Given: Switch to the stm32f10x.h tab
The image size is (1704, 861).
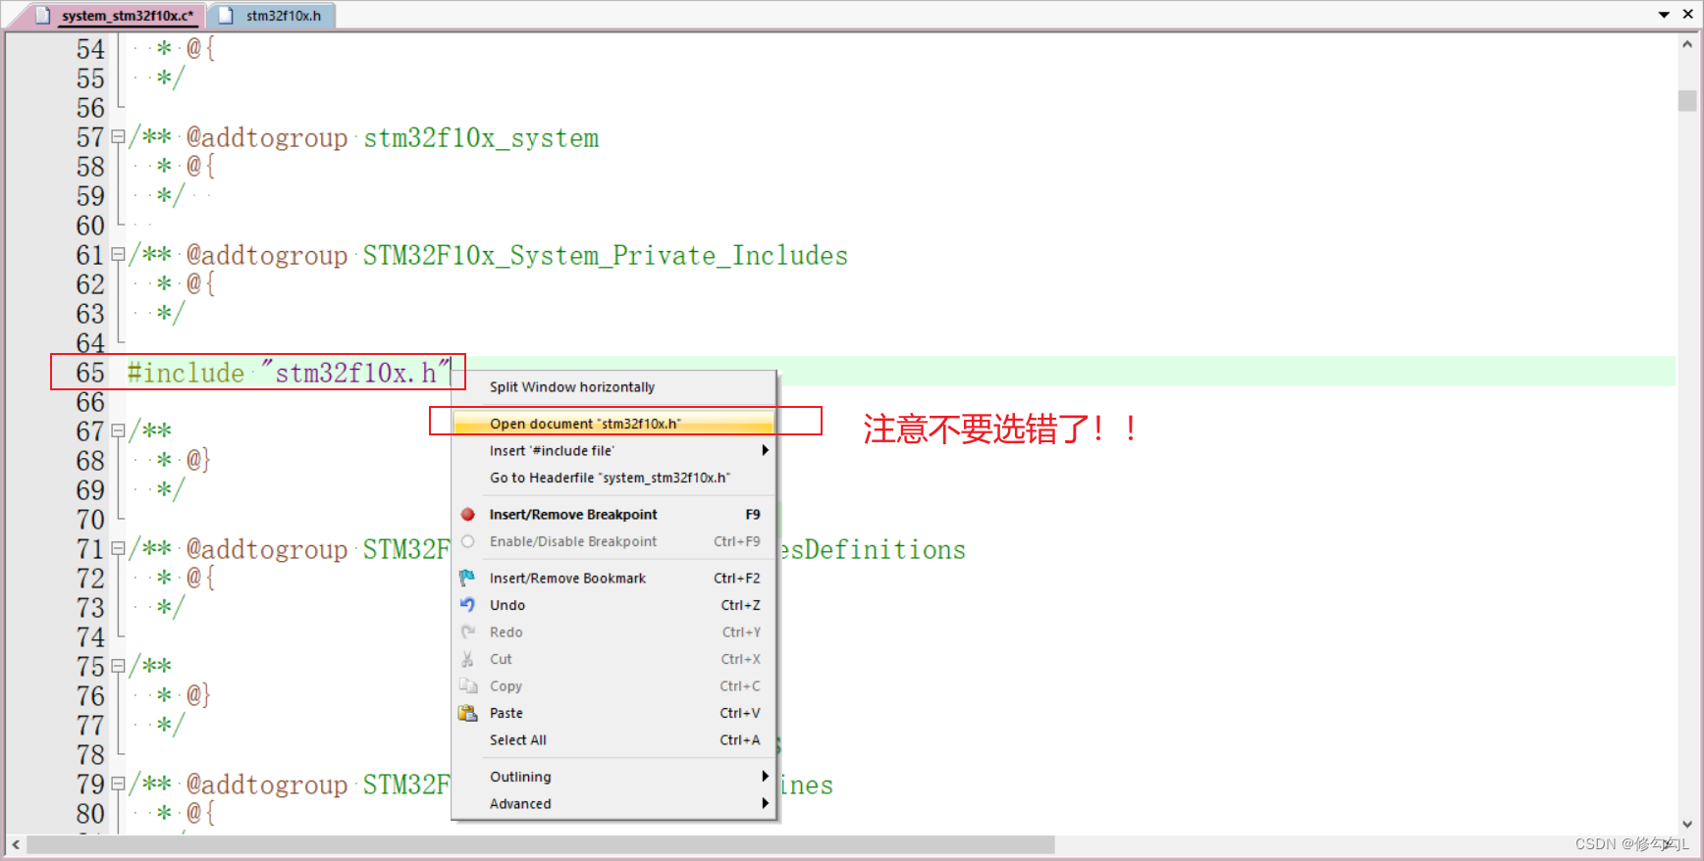Looking at the screenshot, I should [273, 16].
